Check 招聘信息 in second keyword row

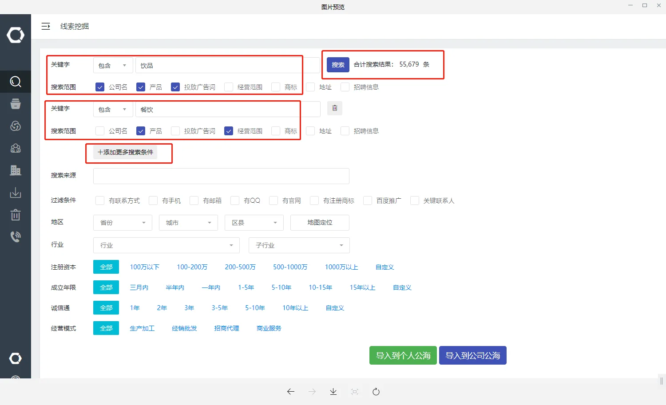coord(345,131)
